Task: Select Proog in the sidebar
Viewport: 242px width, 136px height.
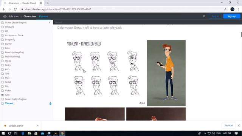Action: [x=8, y=61]
